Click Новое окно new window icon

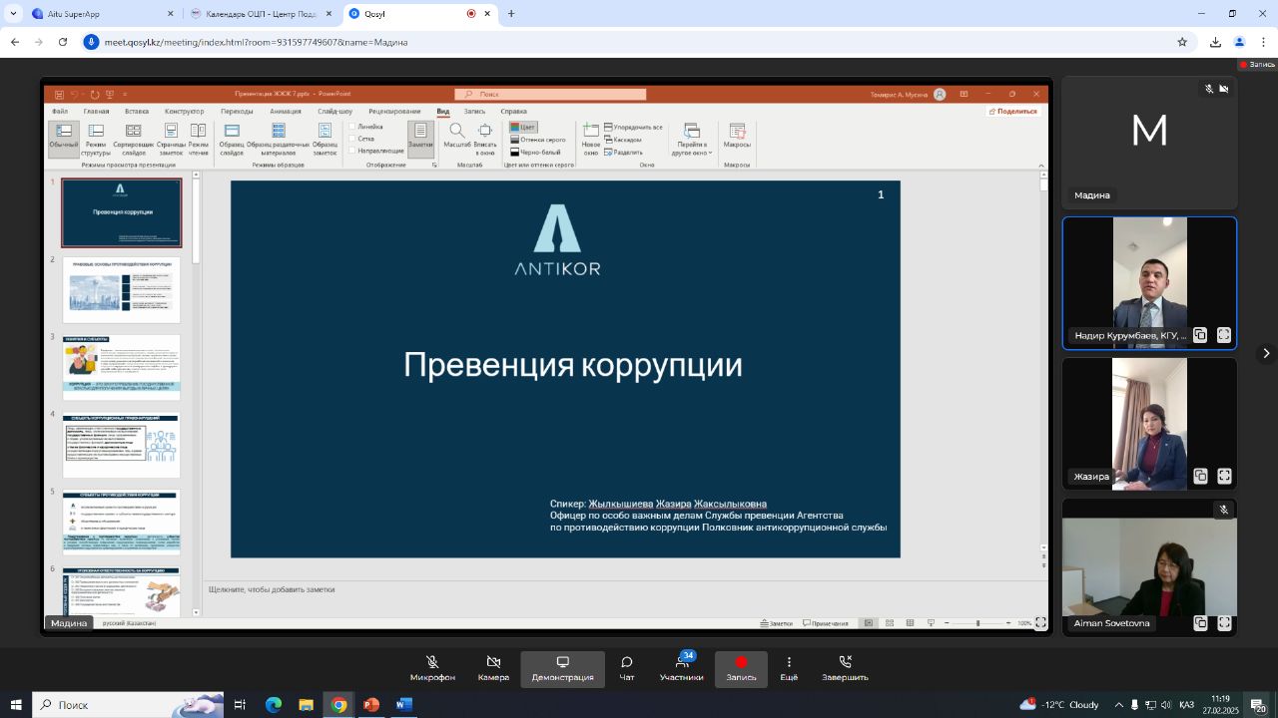click(x=591, y=131)
